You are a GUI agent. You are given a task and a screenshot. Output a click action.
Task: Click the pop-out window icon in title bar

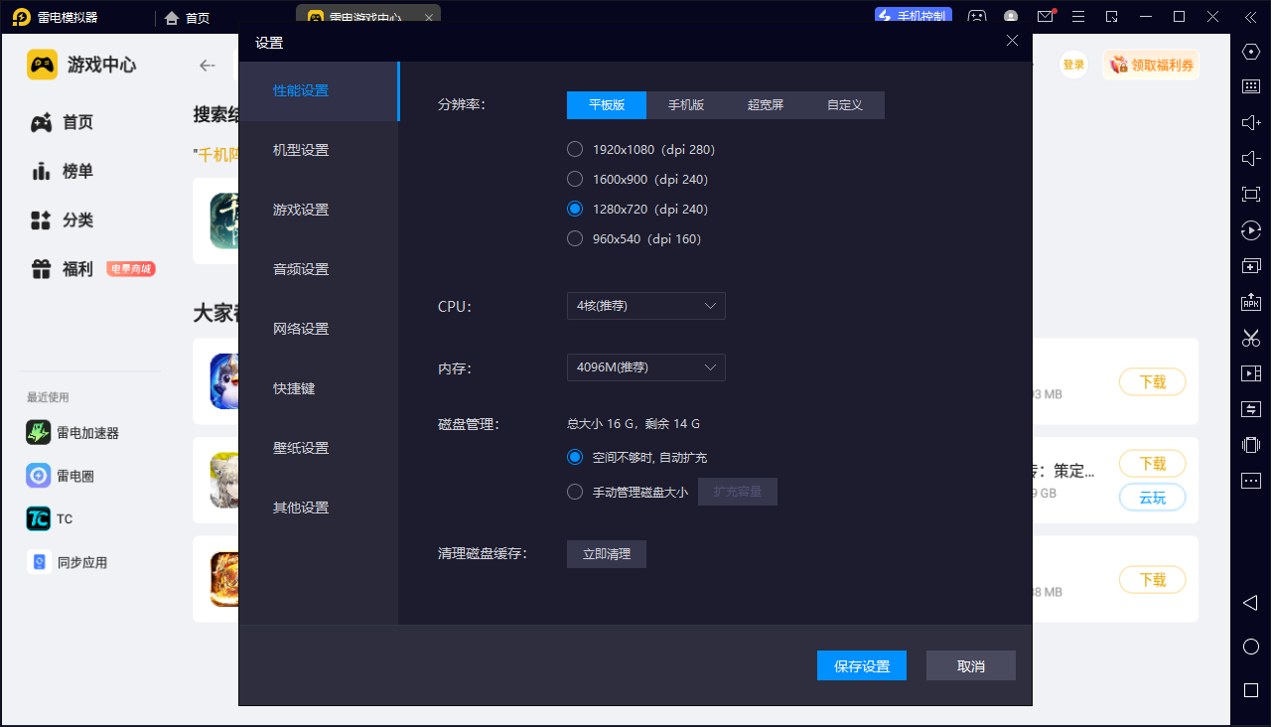(x=1112, y=17)
